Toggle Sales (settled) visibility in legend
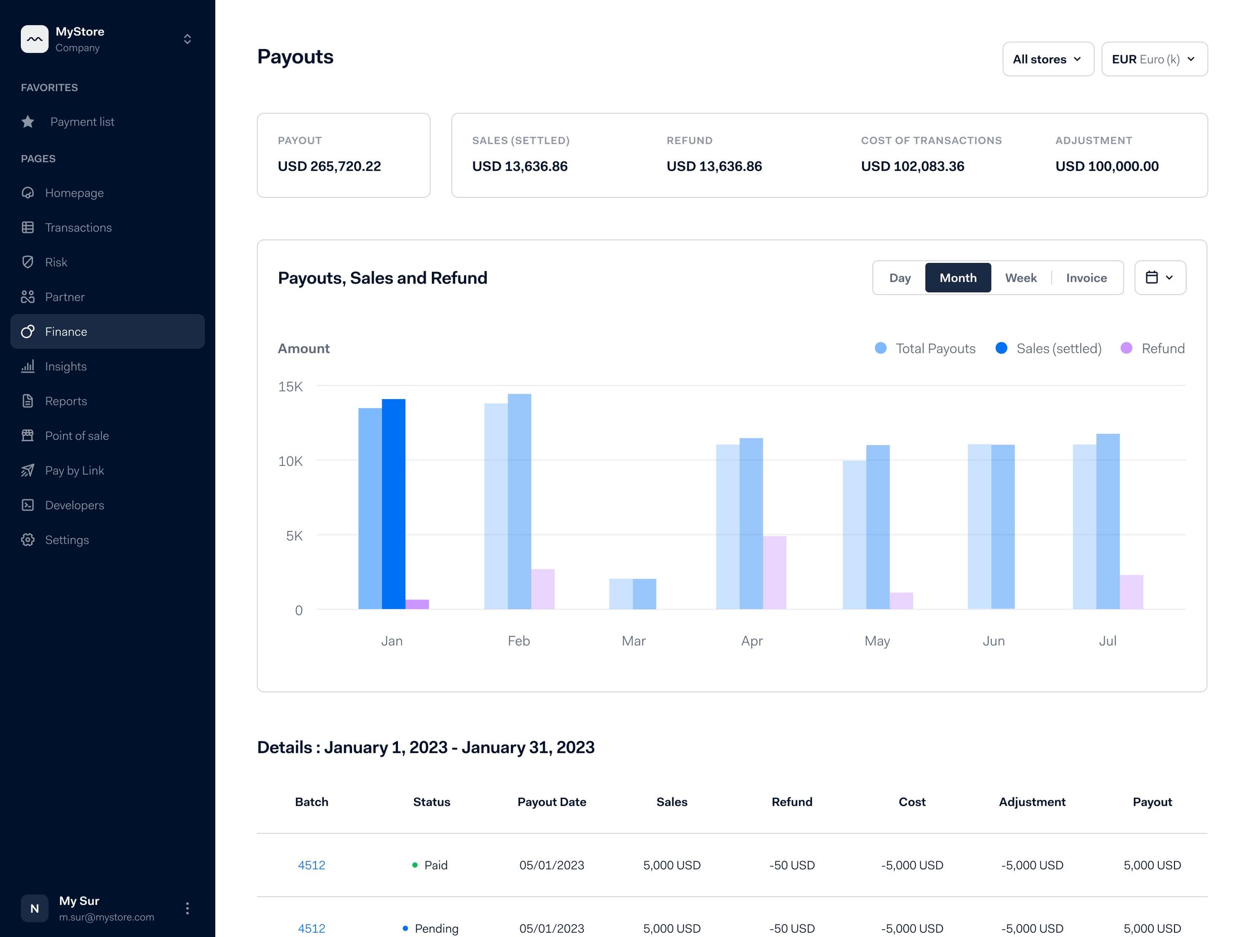The height and width of the screenshot is (937, 1250). (1048, 348)
